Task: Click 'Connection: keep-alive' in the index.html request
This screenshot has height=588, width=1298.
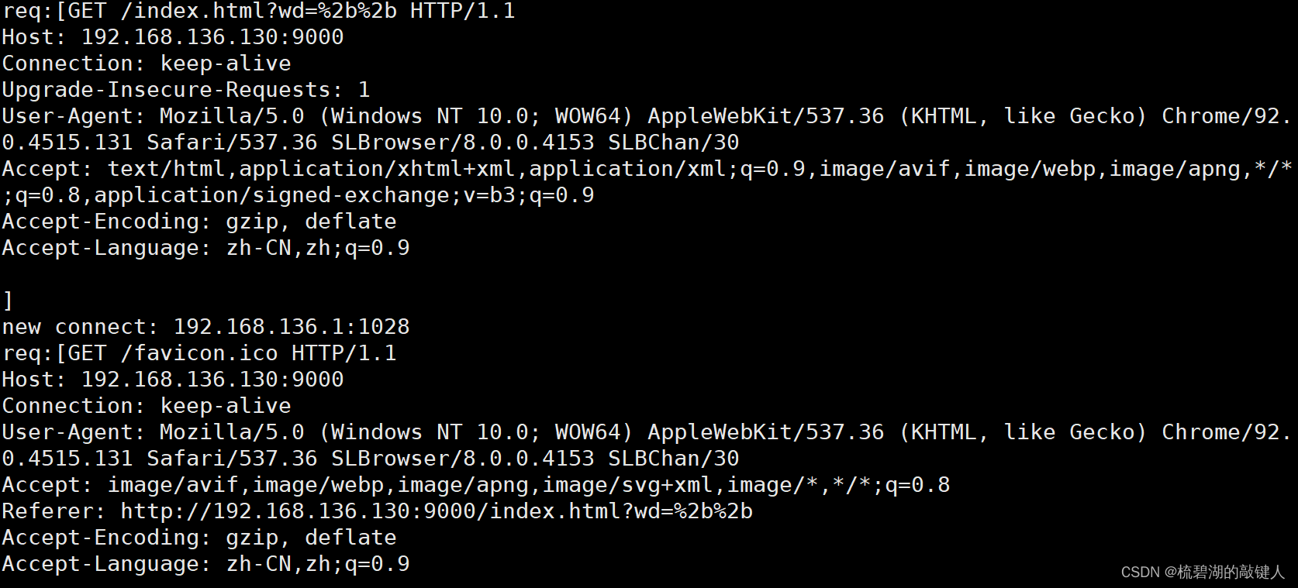Action: (x=147, y=64)
